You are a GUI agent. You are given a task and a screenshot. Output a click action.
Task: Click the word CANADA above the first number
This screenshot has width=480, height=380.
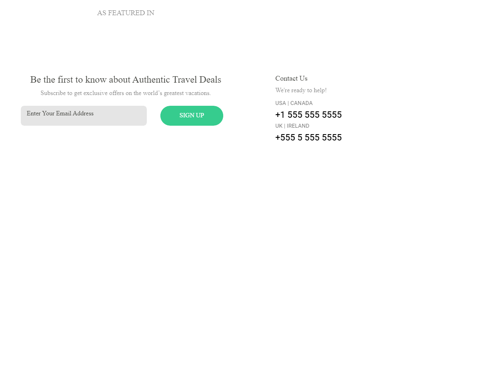(302, 103)
